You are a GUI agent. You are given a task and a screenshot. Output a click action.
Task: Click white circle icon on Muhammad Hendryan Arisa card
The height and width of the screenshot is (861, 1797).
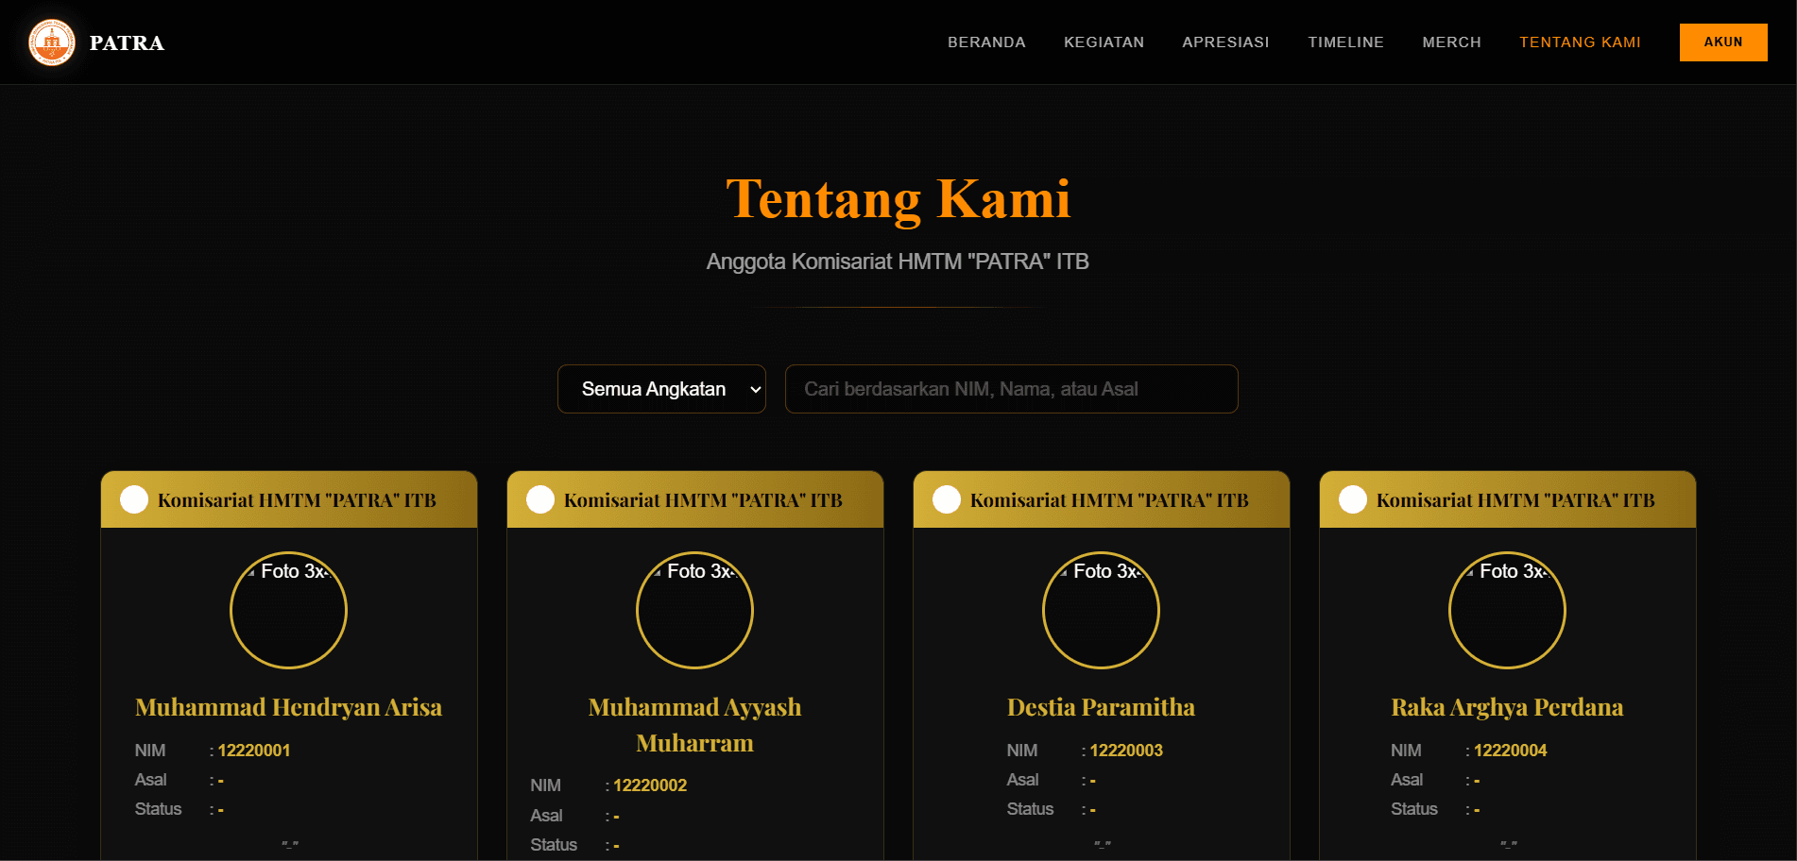pos(134,499)
